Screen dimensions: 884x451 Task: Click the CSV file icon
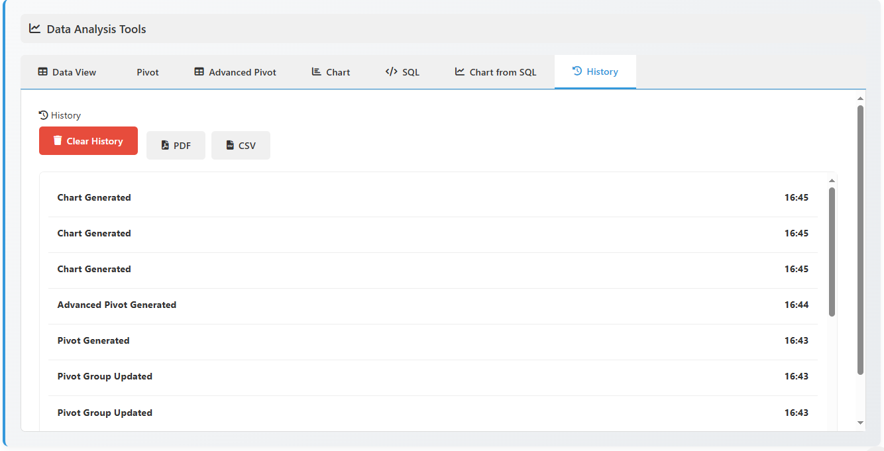pos(230,144)
